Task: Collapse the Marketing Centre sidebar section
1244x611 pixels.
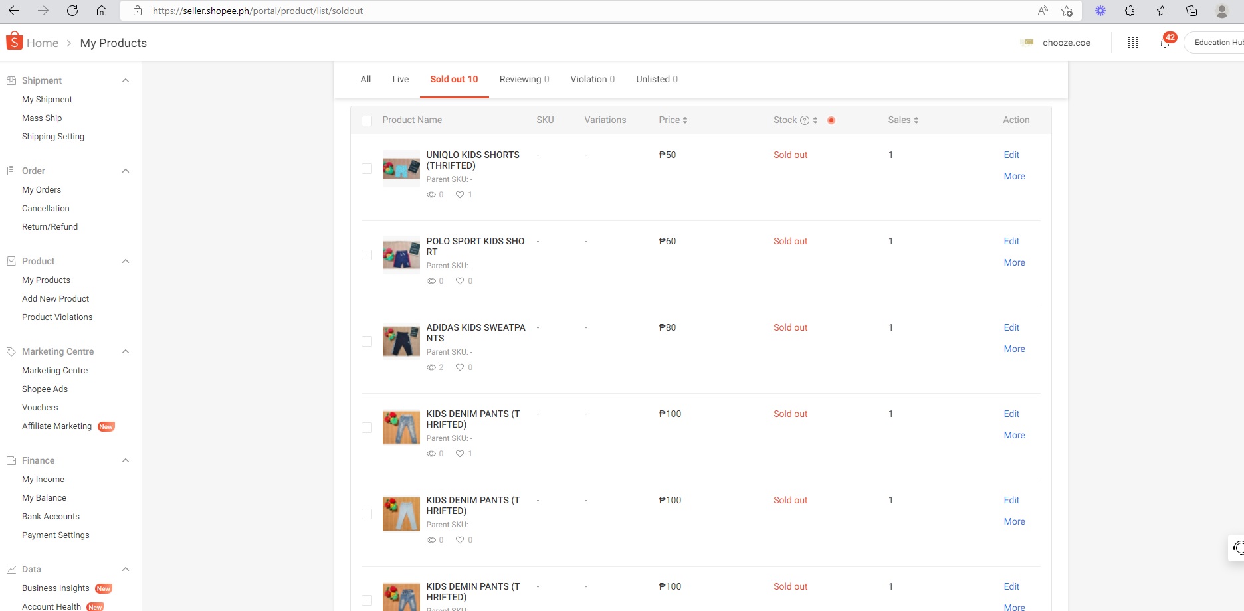Action: (x=126, y=351)
